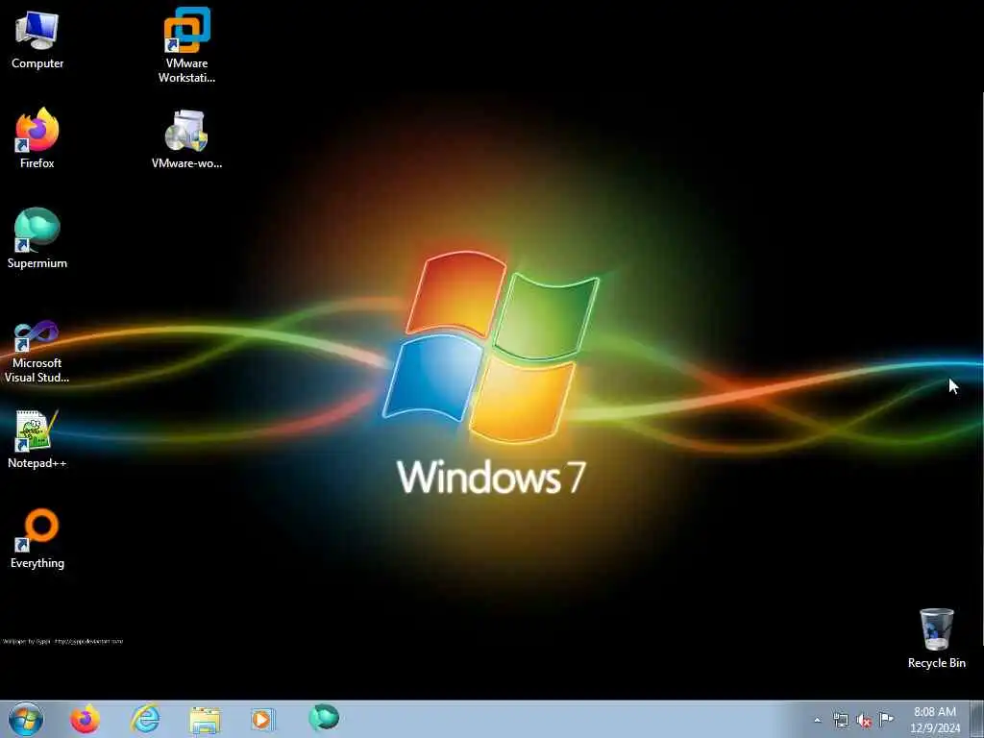Image resolution: width=984 pixels, height=738 pixels.
Task: Open Windows Media Player from the taskbar
Action: (263, 719)
